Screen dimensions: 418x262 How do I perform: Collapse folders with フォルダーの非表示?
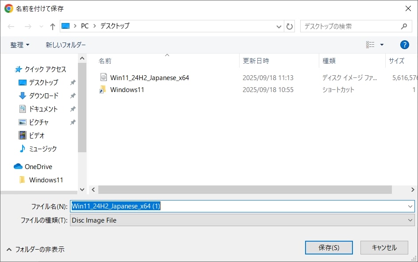click(x=35, y=250)
